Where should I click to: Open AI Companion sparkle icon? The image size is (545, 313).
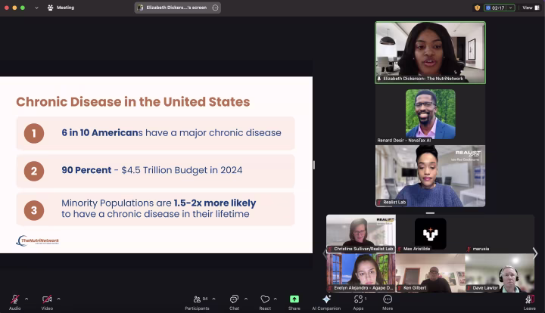[326, 299]
